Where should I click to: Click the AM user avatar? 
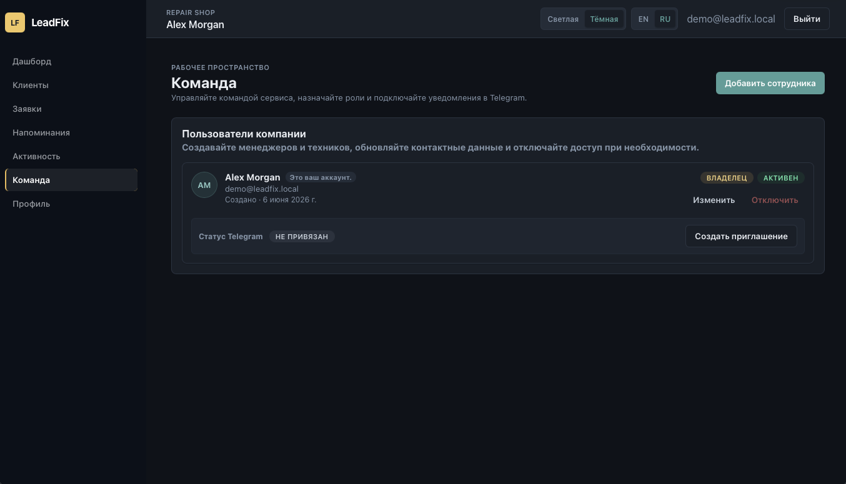coord(204,185)
